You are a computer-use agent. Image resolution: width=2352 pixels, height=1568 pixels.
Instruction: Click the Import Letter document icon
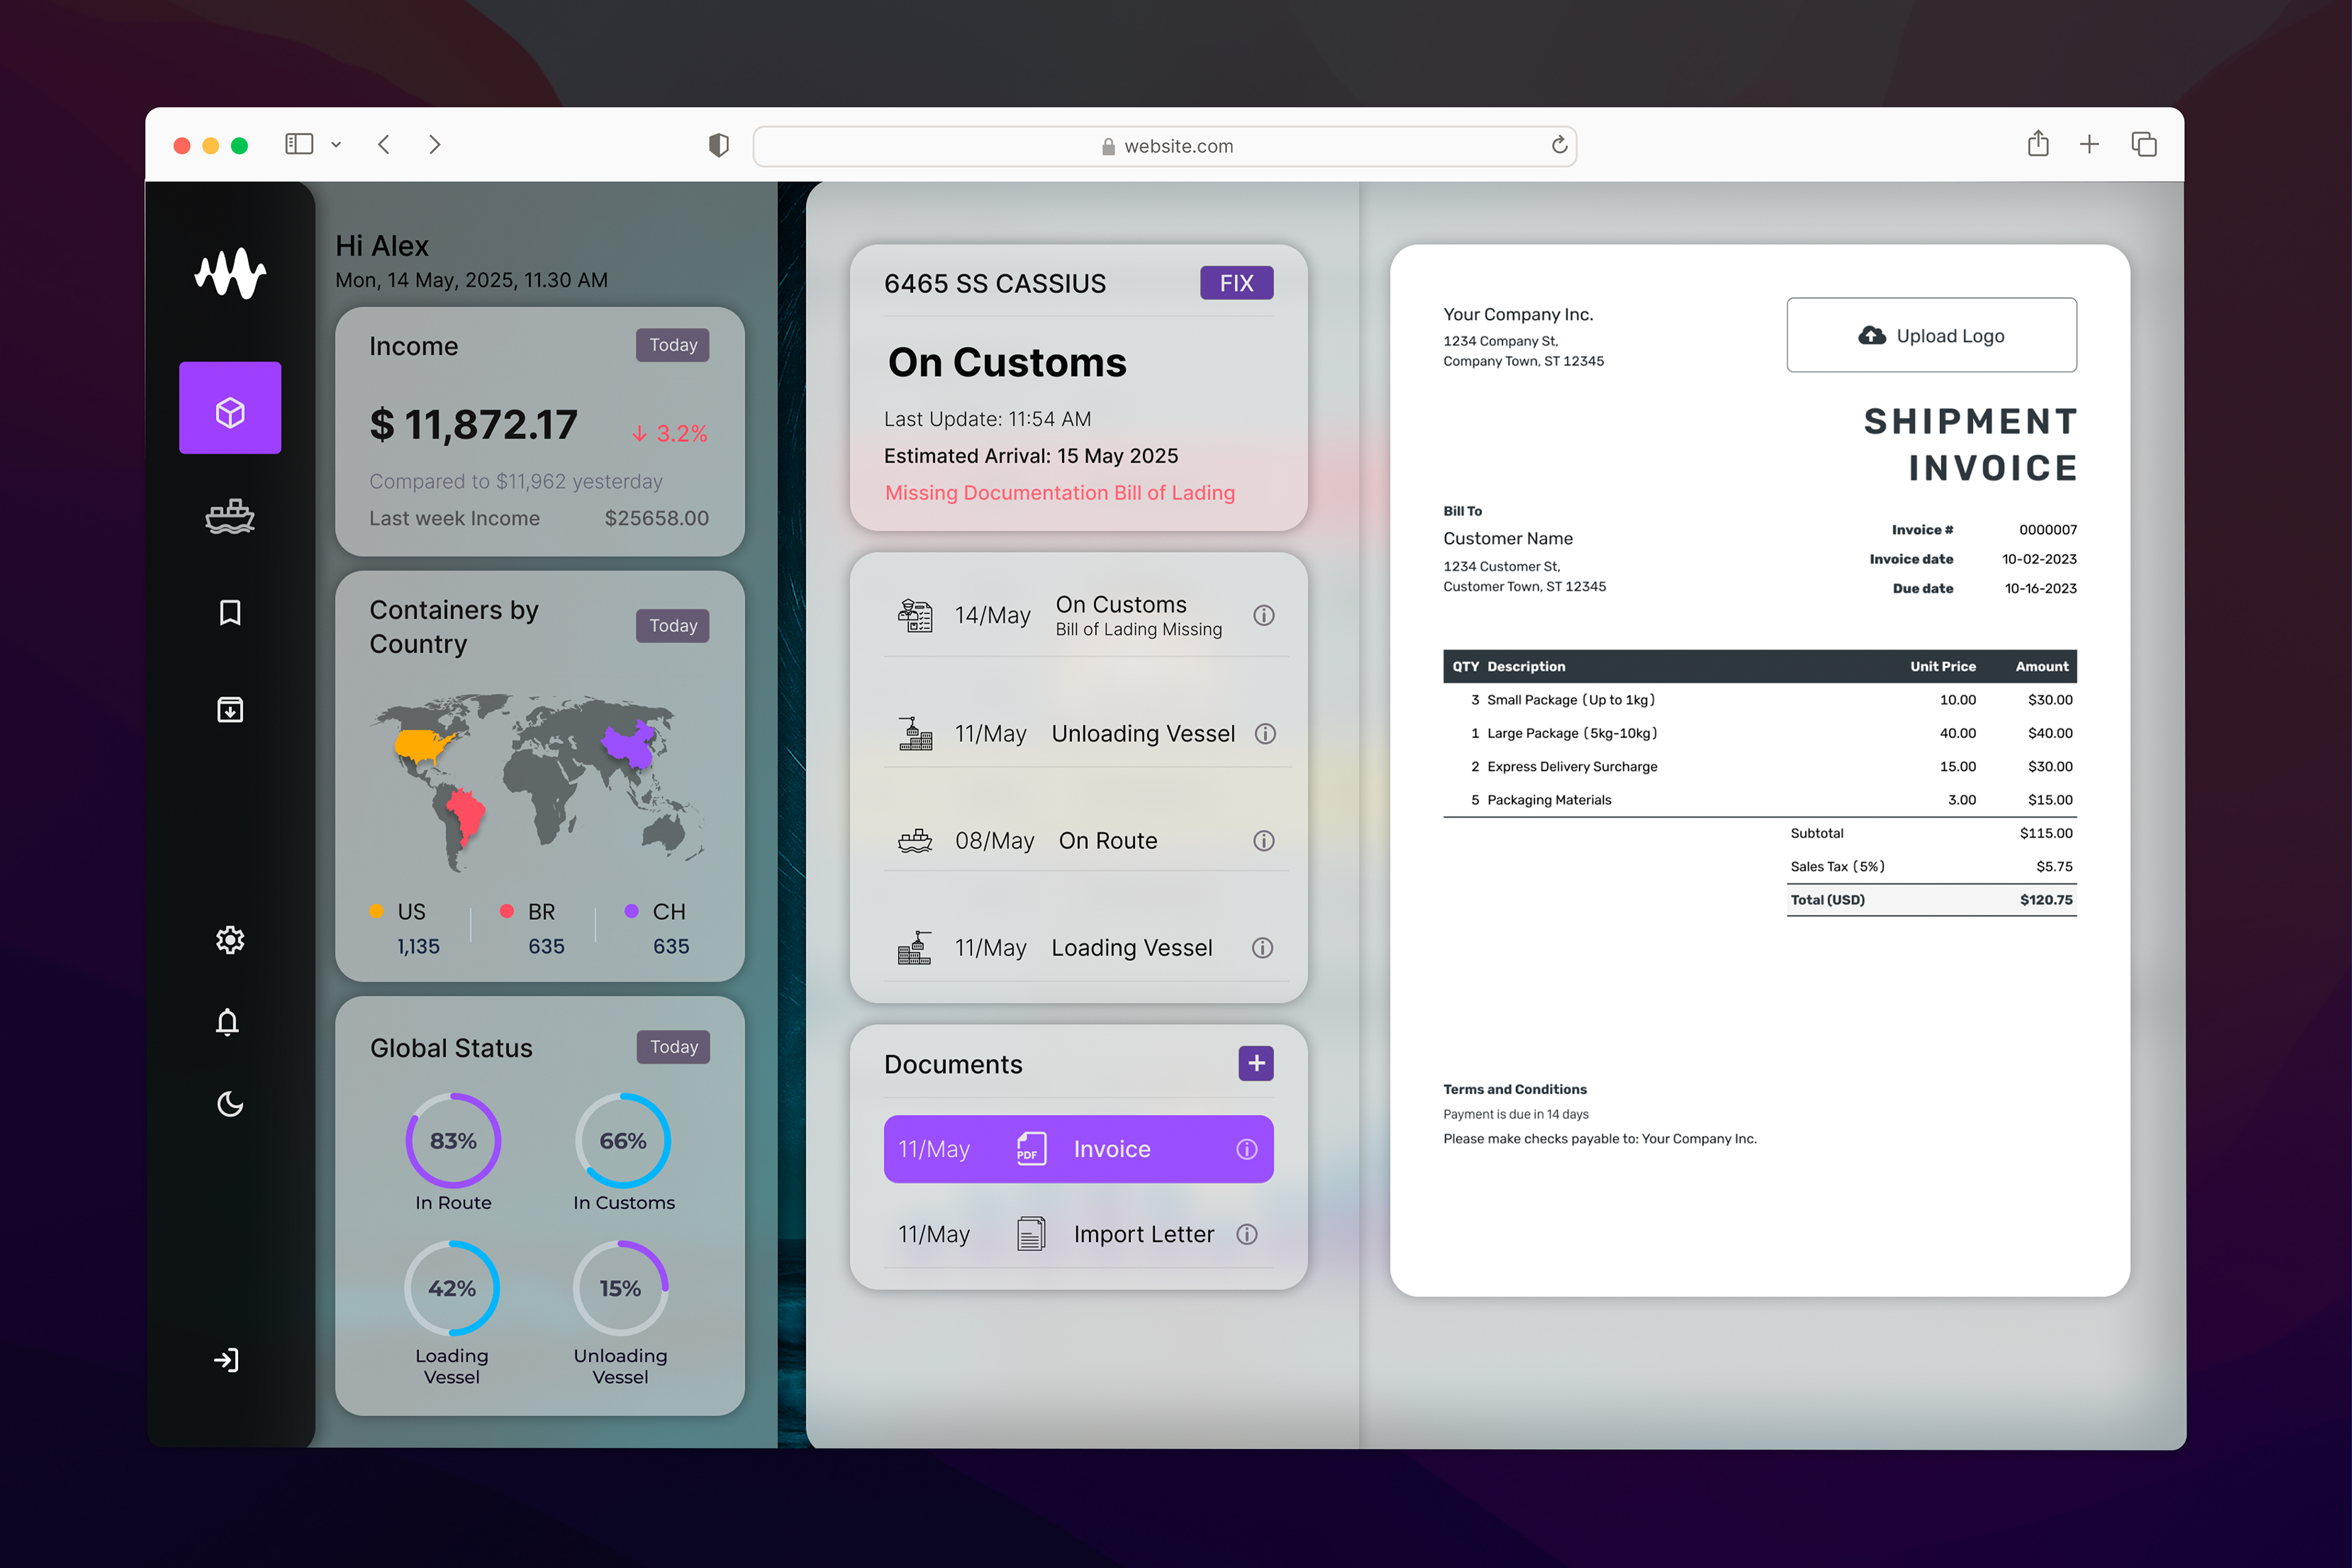1031,1234
